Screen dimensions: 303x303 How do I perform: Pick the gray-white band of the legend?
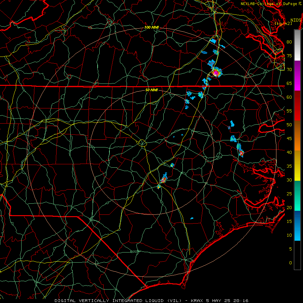[x=297, y=45]
